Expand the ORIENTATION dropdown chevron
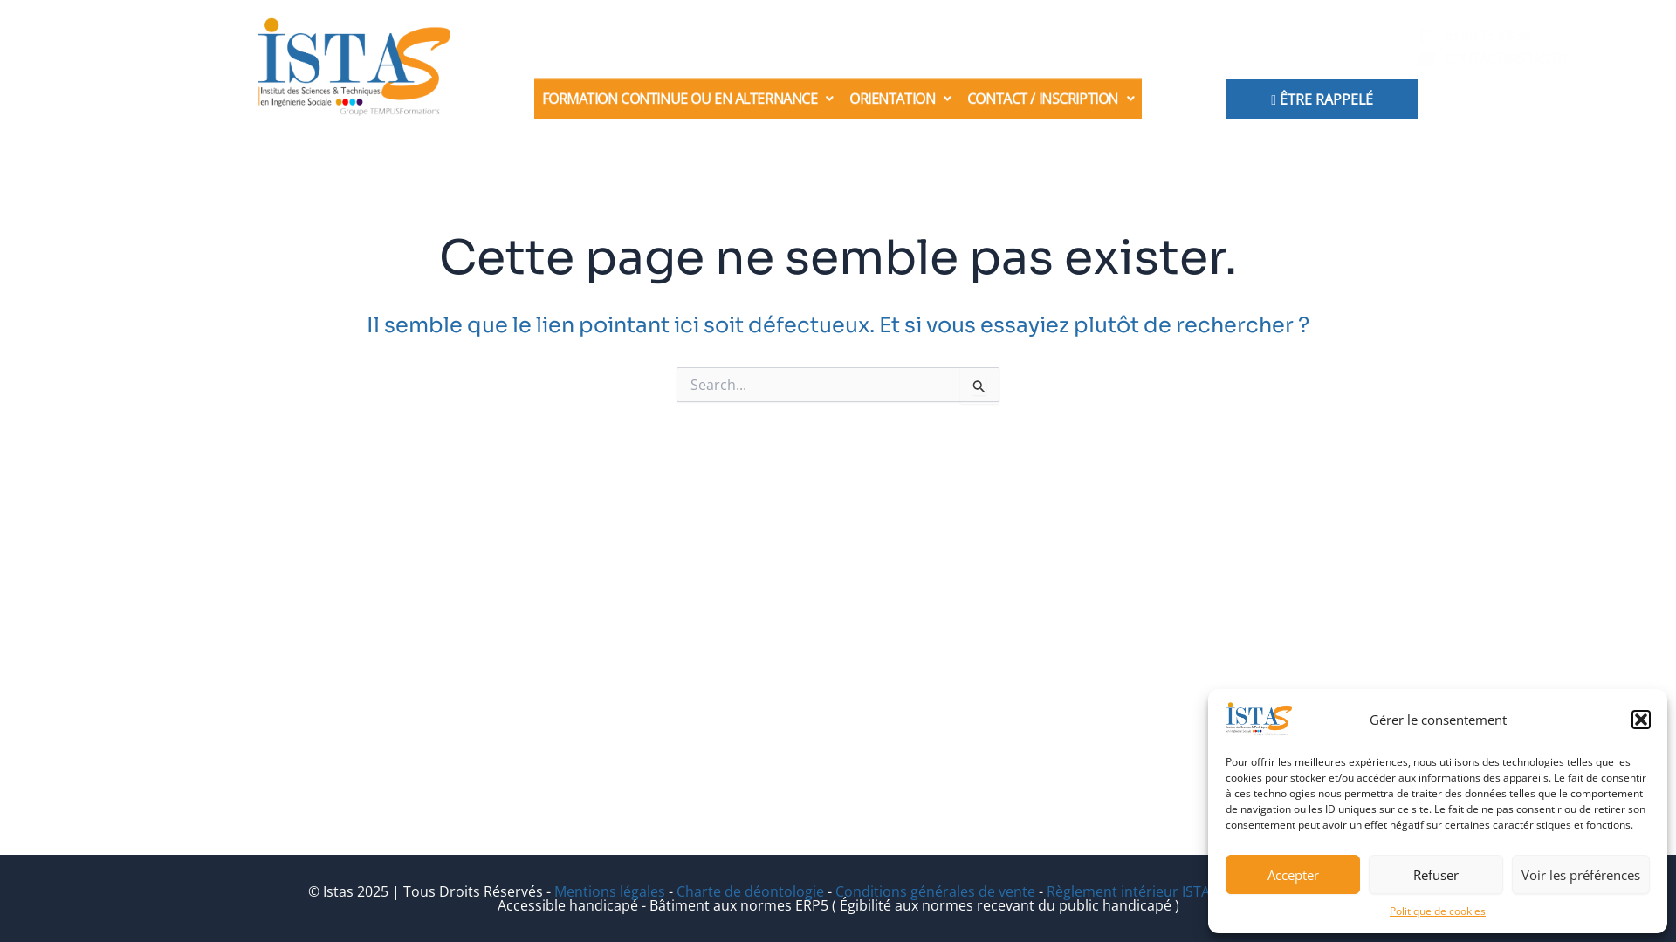 (948, 99)
